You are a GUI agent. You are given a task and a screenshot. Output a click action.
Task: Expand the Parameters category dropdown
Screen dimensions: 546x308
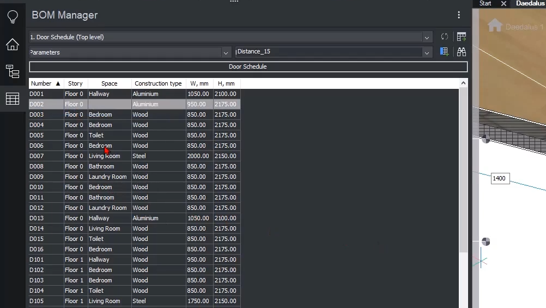(x=226, y=53)
